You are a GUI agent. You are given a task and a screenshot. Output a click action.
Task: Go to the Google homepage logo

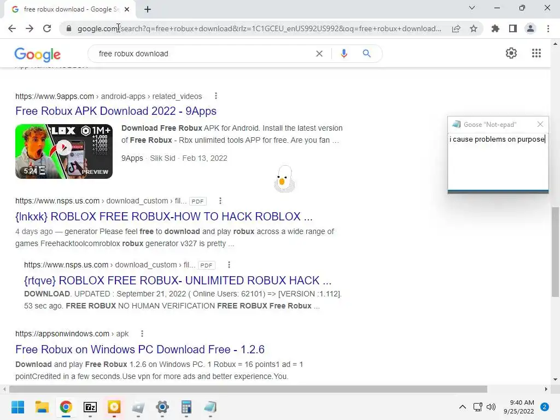click(38, 54)
